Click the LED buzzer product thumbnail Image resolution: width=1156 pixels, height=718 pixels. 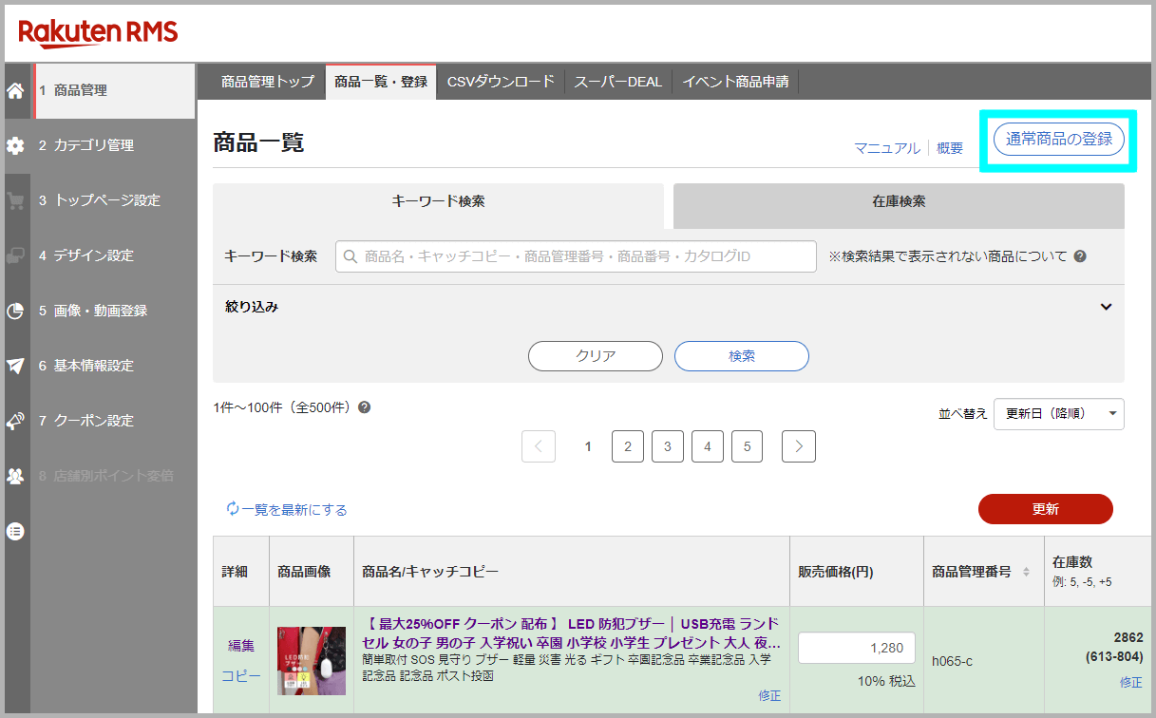pos(312,661)
